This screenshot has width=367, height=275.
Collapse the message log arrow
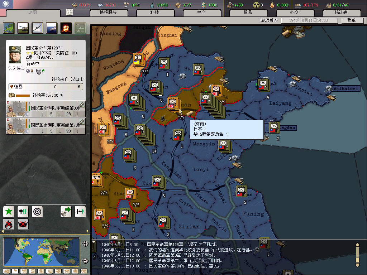[x=94, y=242]
